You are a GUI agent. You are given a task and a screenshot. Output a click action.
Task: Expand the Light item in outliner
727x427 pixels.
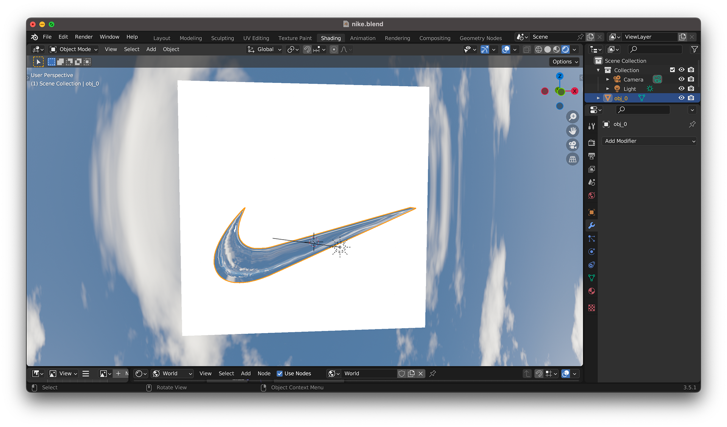[x=608, y=89]
